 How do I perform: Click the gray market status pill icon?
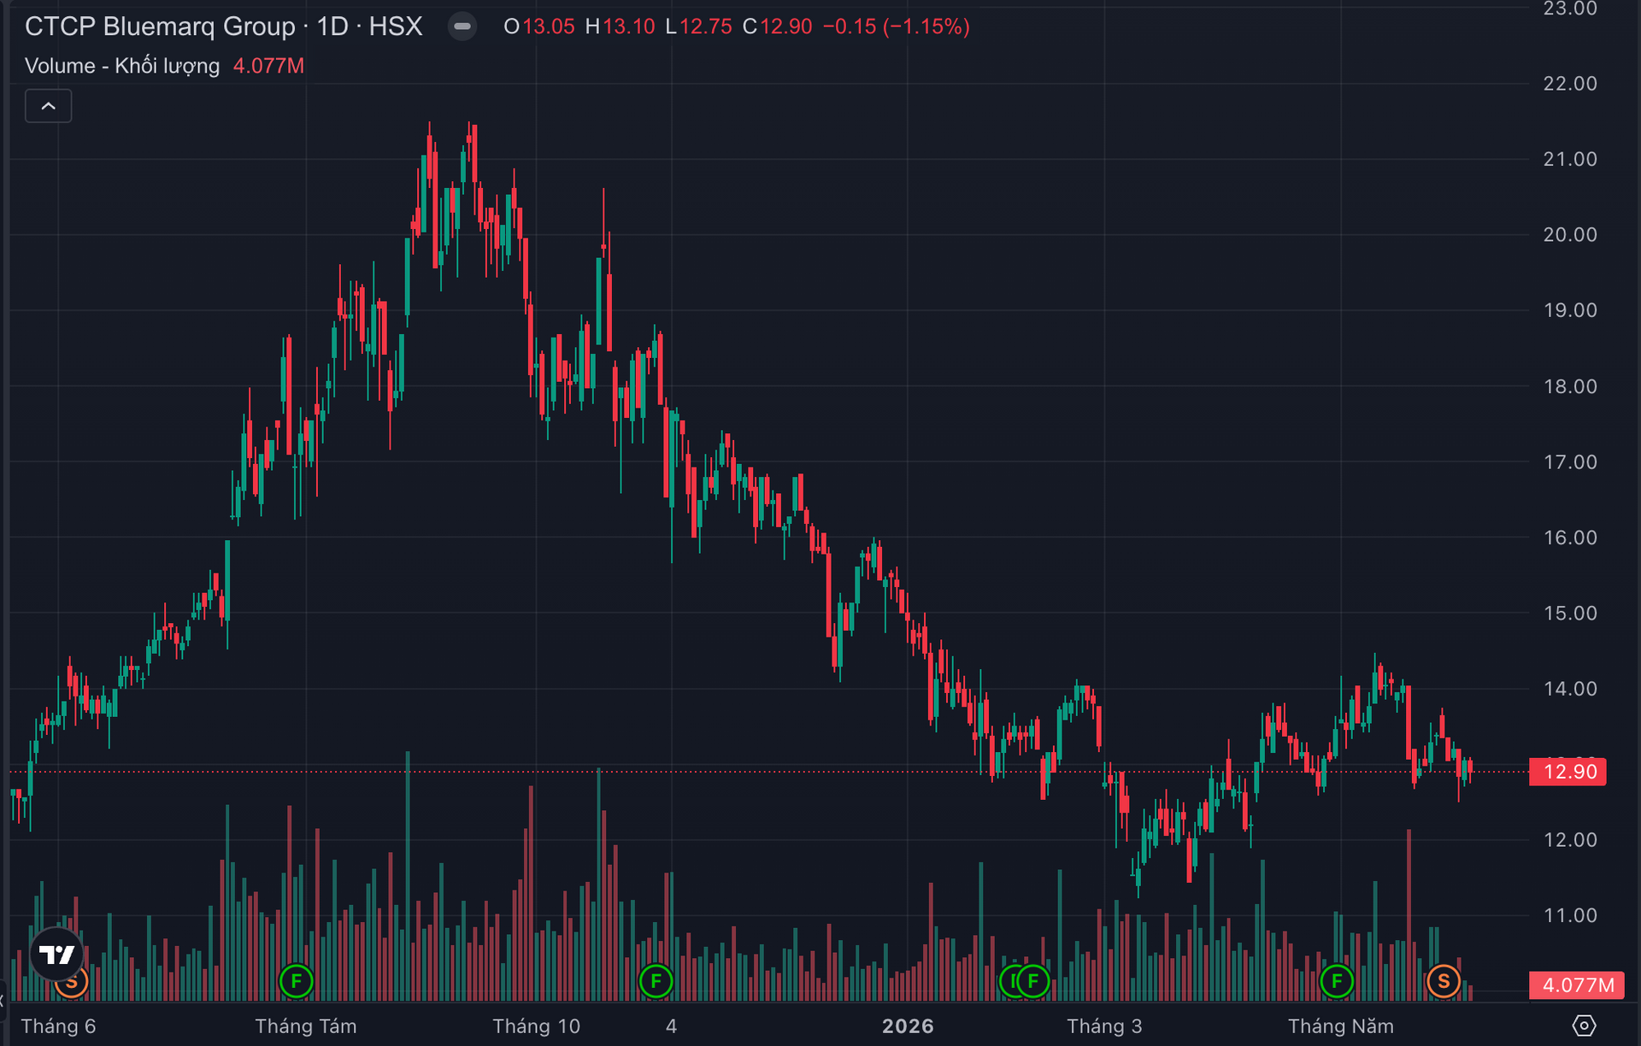(462, 26)
